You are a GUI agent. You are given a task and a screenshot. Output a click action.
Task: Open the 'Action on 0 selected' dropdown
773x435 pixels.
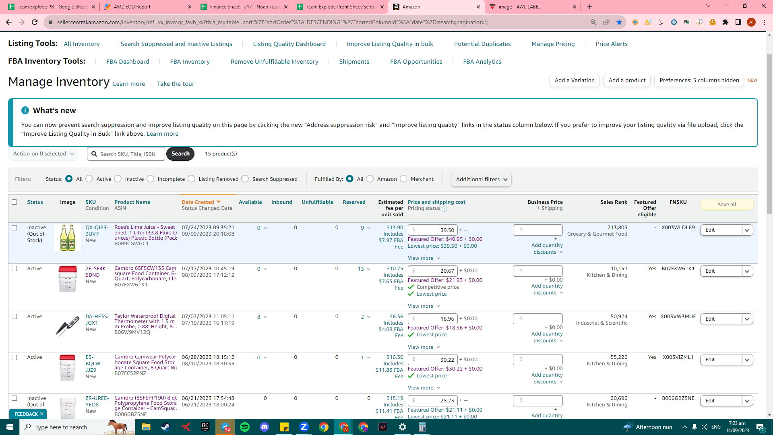(43, 154)
